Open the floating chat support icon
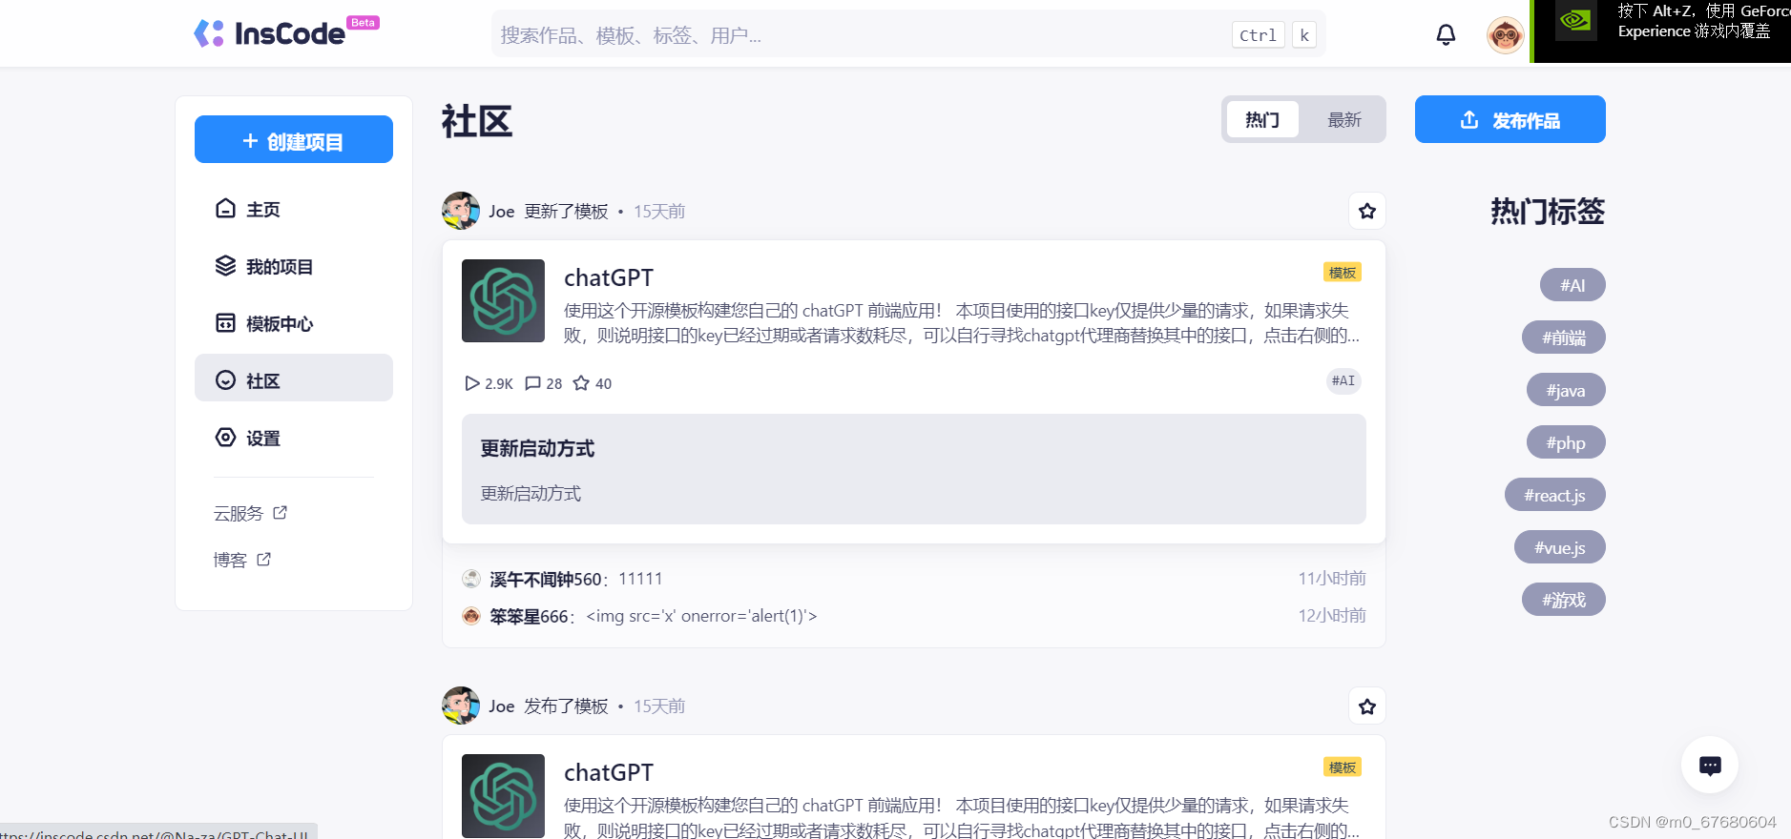 [x=1709, y=765]
